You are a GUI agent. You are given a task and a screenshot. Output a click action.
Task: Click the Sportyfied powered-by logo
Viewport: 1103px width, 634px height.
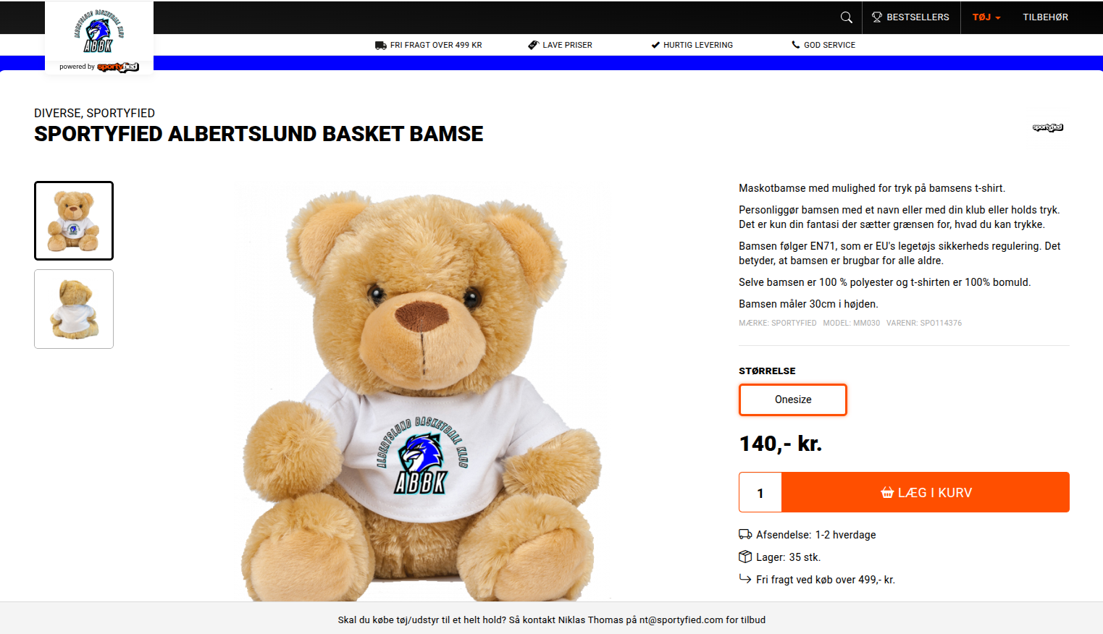pos(117,67)
